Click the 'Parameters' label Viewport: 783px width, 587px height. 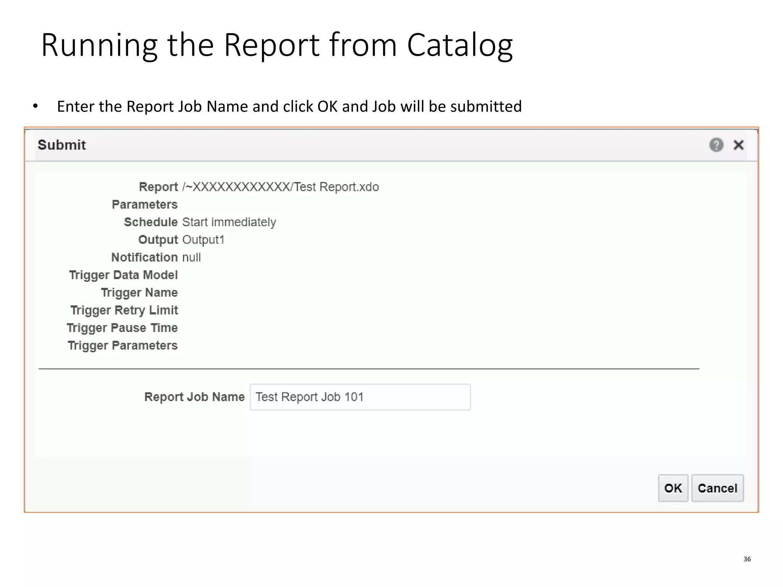pyautogui.click(x=145, y=204)
